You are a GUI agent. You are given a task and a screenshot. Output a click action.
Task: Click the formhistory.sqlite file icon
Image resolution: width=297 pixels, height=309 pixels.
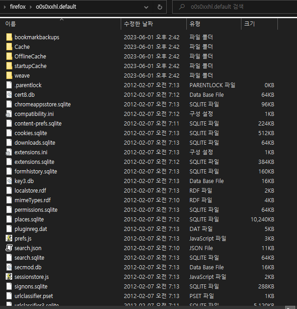[9, 172]
